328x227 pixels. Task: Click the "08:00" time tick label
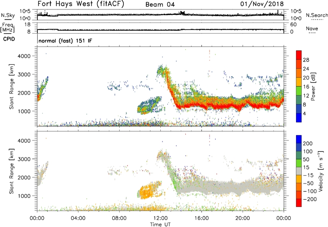coord(119,218)
